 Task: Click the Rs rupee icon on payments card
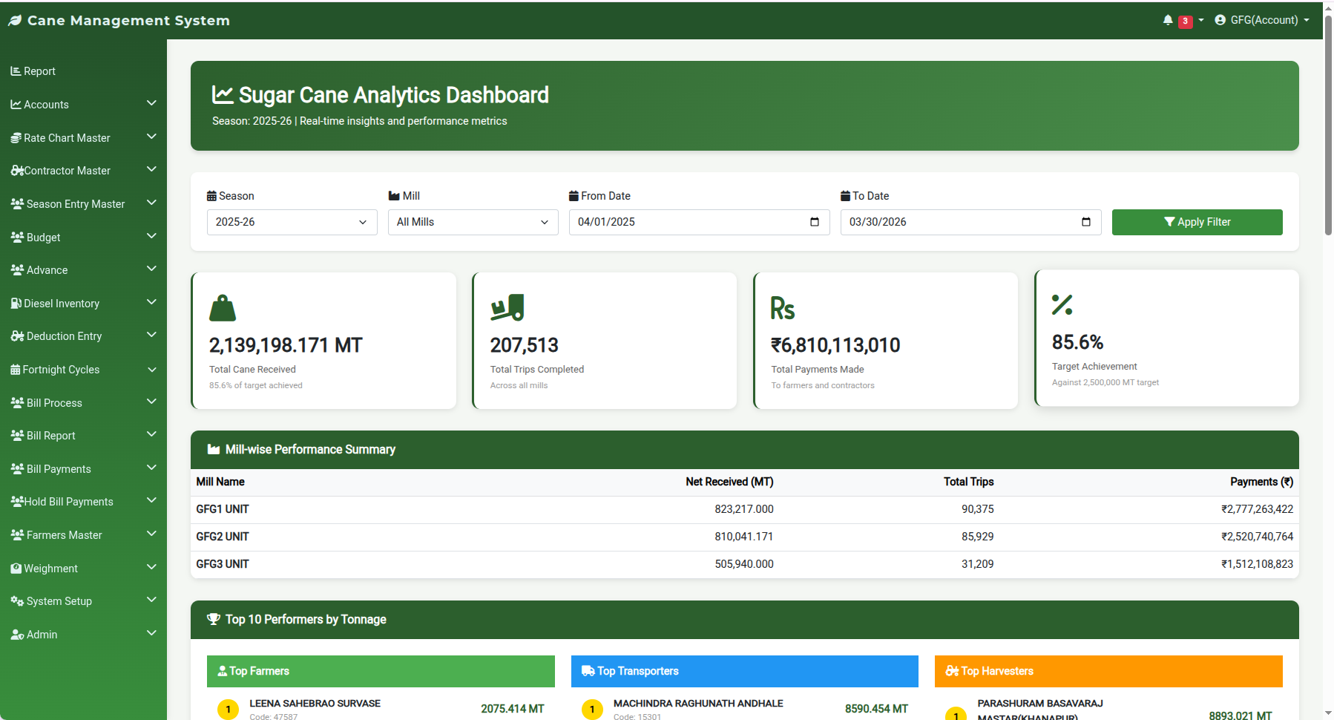[x=783, y=309]
